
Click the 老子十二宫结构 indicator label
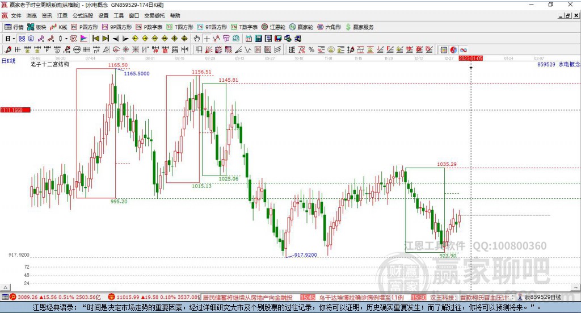50,64
